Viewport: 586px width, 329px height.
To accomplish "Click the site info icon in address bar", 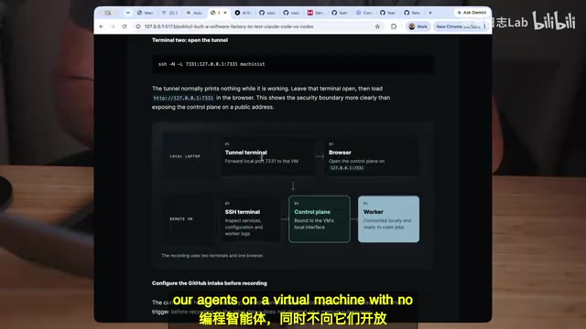I will coord(138,27).
